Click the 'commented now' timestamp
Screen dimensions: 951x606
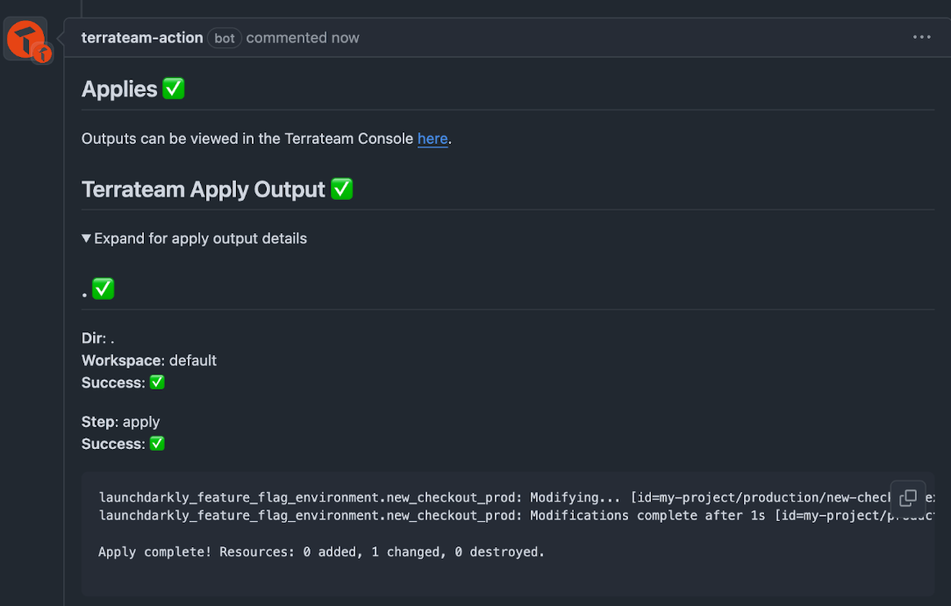303,38
